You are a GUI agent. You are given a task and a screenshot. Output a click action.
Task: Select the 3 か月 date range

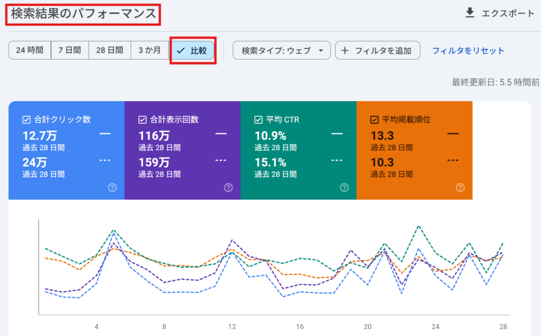150,51
